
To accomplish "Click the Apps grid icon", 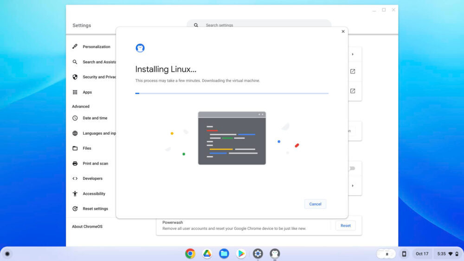I will [75, 92].
